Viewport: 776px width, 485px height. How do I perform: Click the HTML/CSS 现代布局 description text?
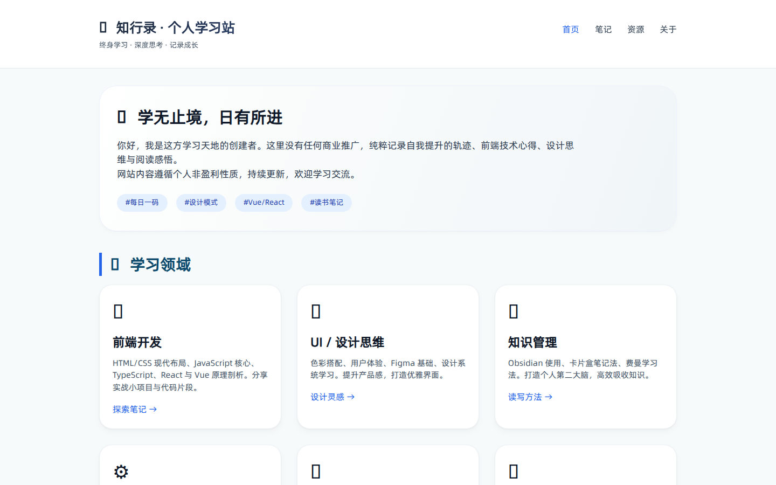pyautogui.click(x=190, y=375)
